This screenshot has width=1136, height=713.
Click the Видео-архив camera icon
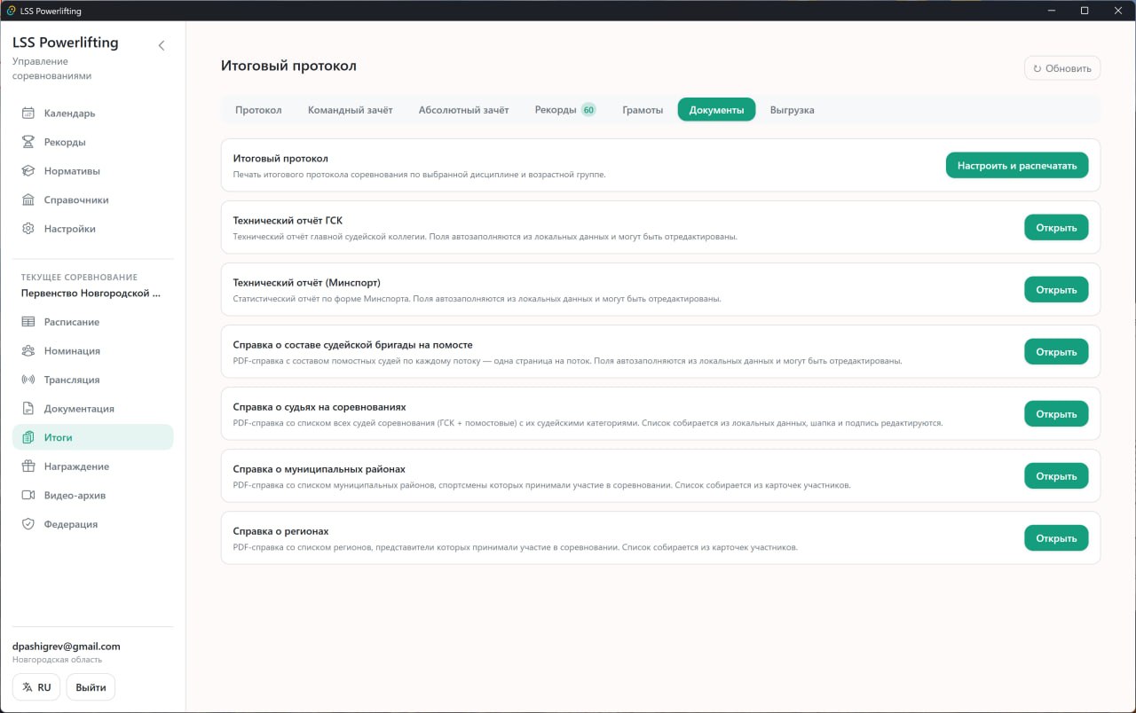click(x=28, y=495)
